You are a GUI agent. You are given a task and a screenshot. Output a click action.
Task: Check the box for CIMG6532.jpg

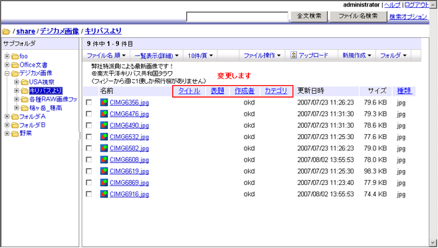pos(89,137)
